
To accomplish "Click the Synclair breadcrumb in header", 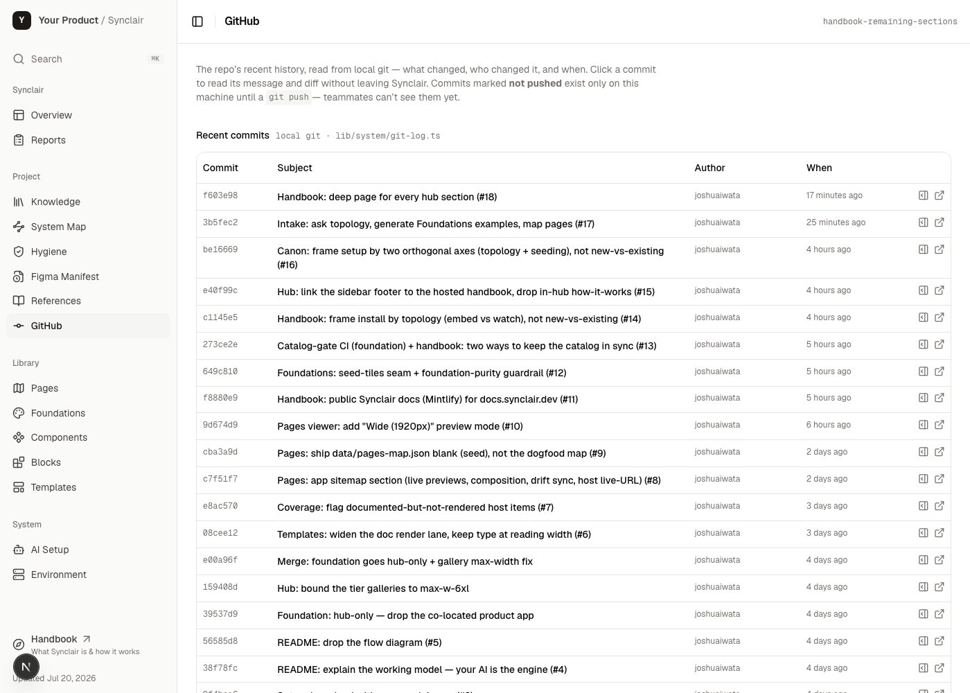I will pos(125,20).
